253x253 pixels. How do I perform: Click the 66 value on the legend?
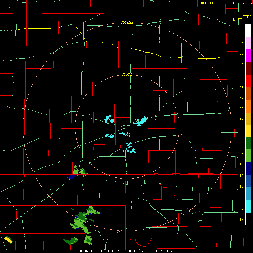241,31
